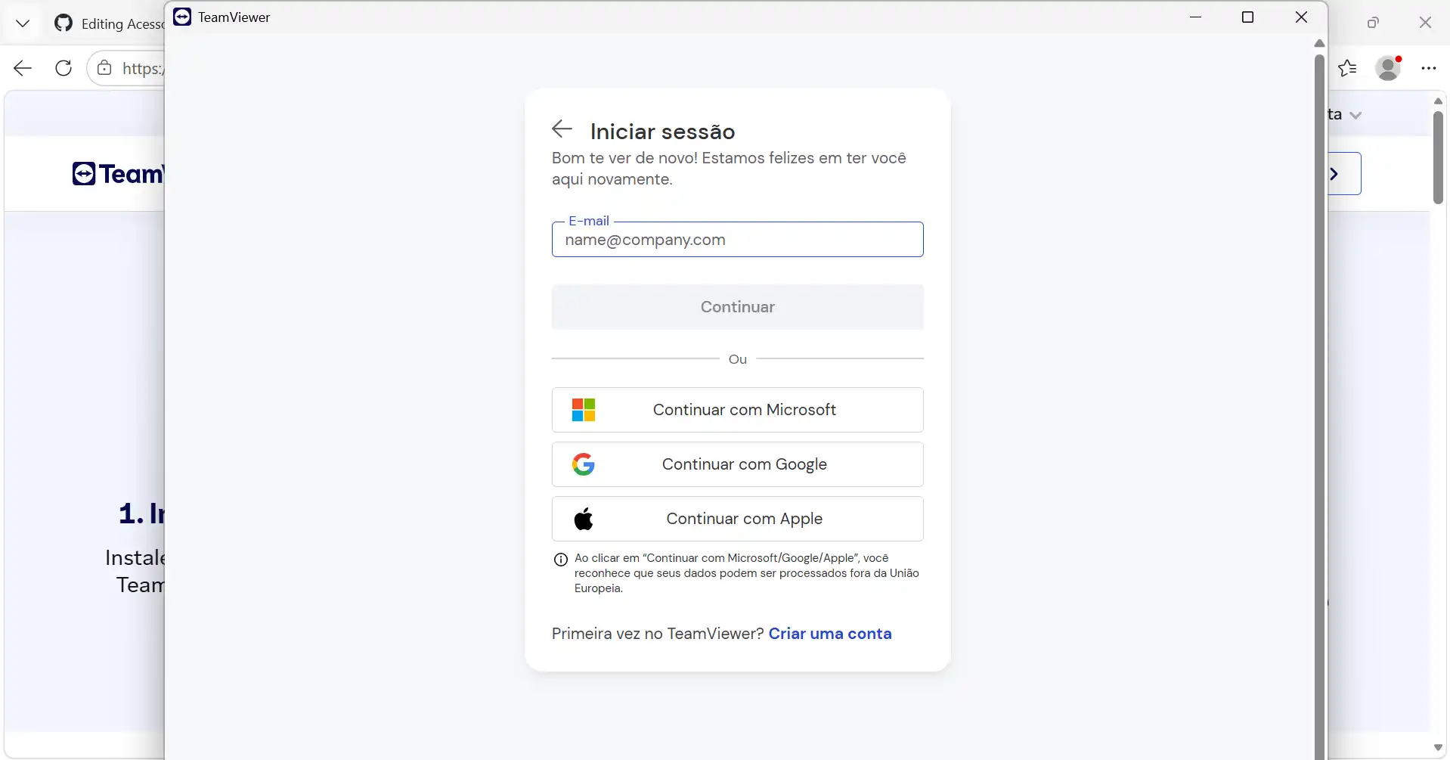Screen dimensions: 1450x760
Task: Click the right-arrow button on the web page
Action: click(1344, 174)
